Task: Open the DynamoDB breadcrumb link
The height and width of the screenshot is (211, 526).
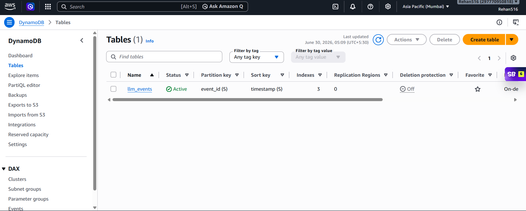Action: coord(31,22)
